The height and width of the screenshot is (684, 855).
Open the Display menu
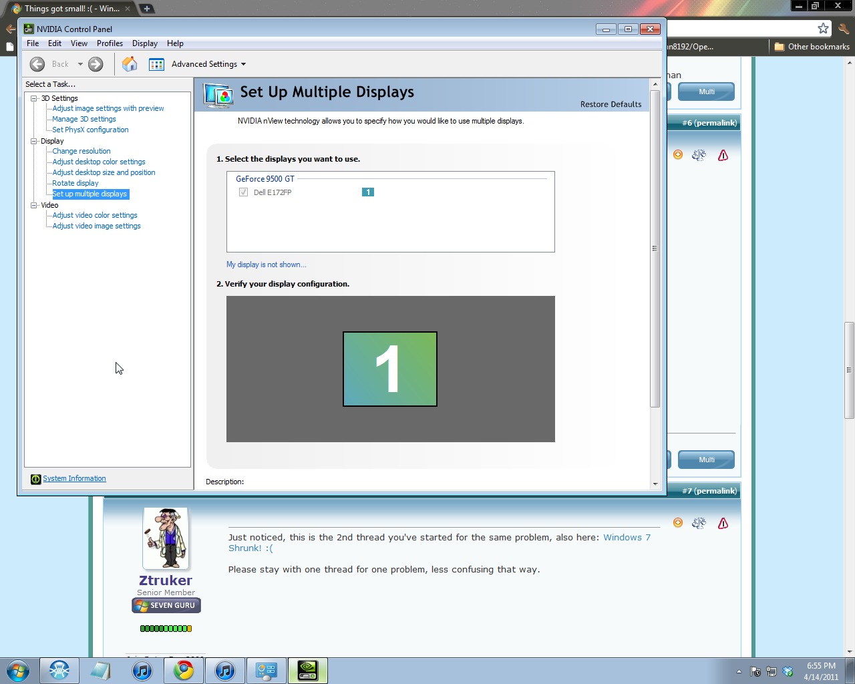(145, 43)
